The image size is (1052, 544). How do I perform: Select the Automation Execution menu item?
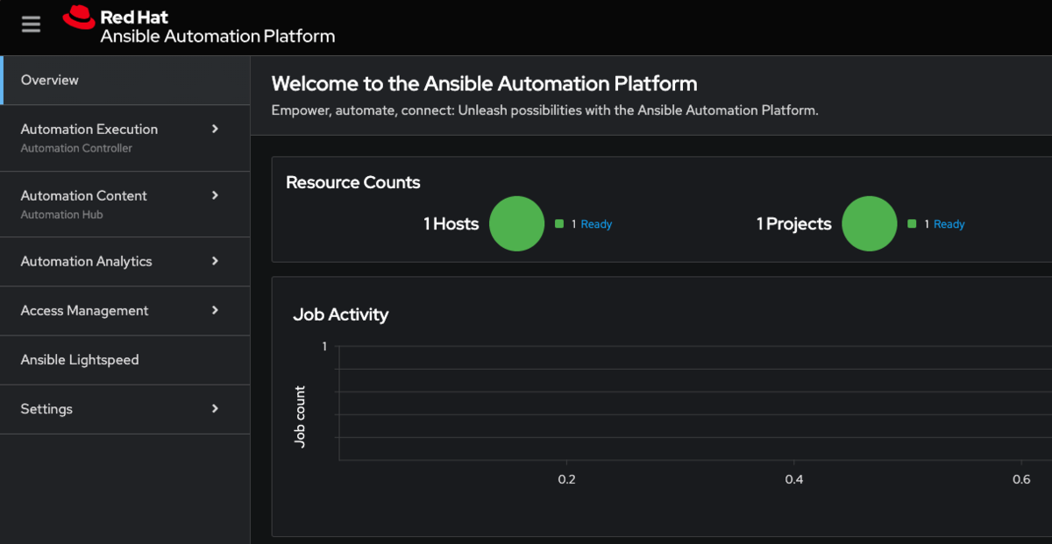click(x=125, y=138)
